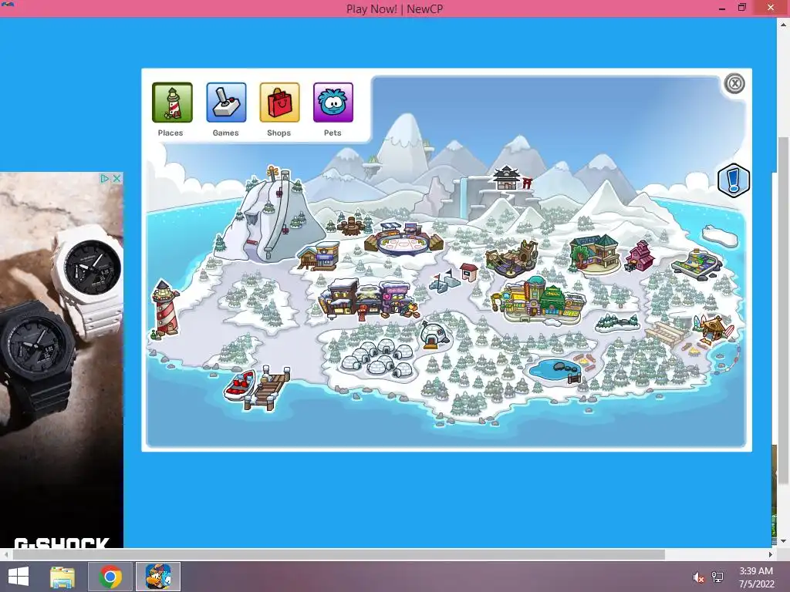Go to the Snow Forts flags

pos(445,281)
